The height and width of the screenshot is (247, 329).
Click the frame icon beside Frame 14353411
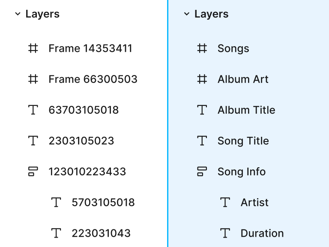33,48
